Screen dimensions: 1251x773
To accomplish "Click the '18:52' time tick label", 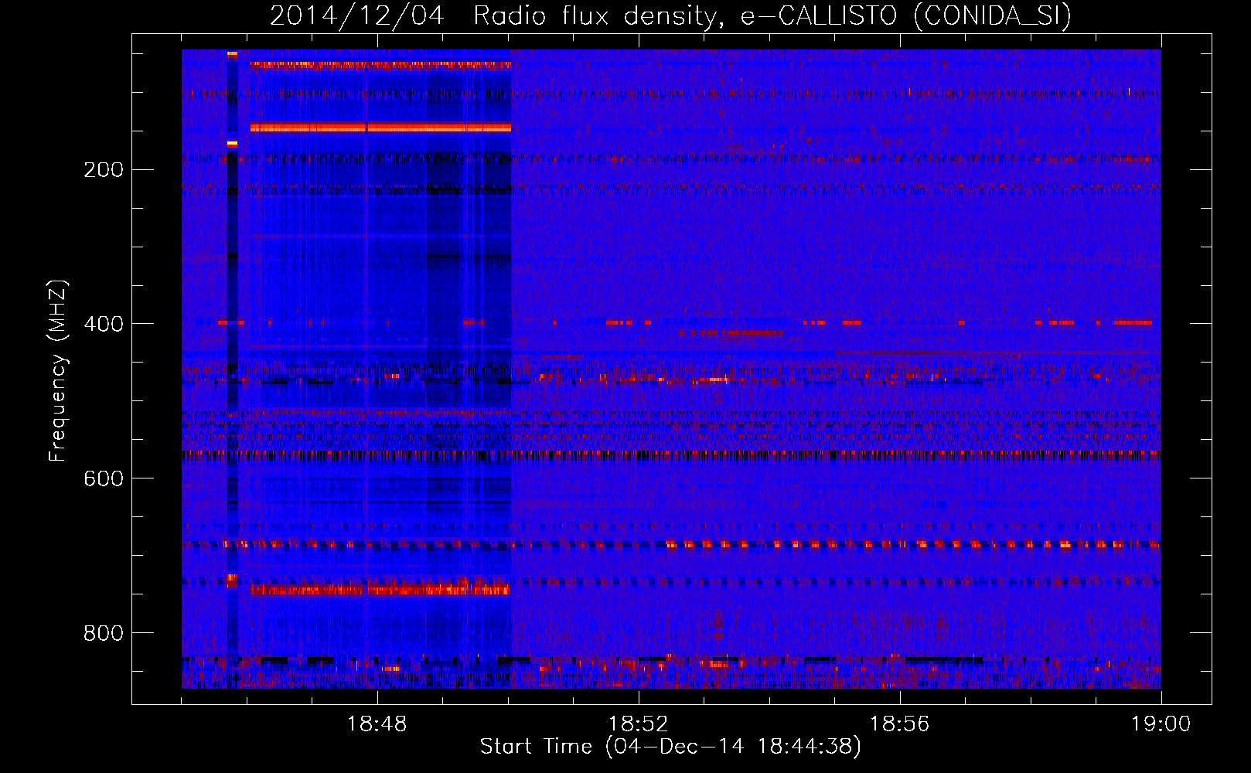I will coord(639,724).
